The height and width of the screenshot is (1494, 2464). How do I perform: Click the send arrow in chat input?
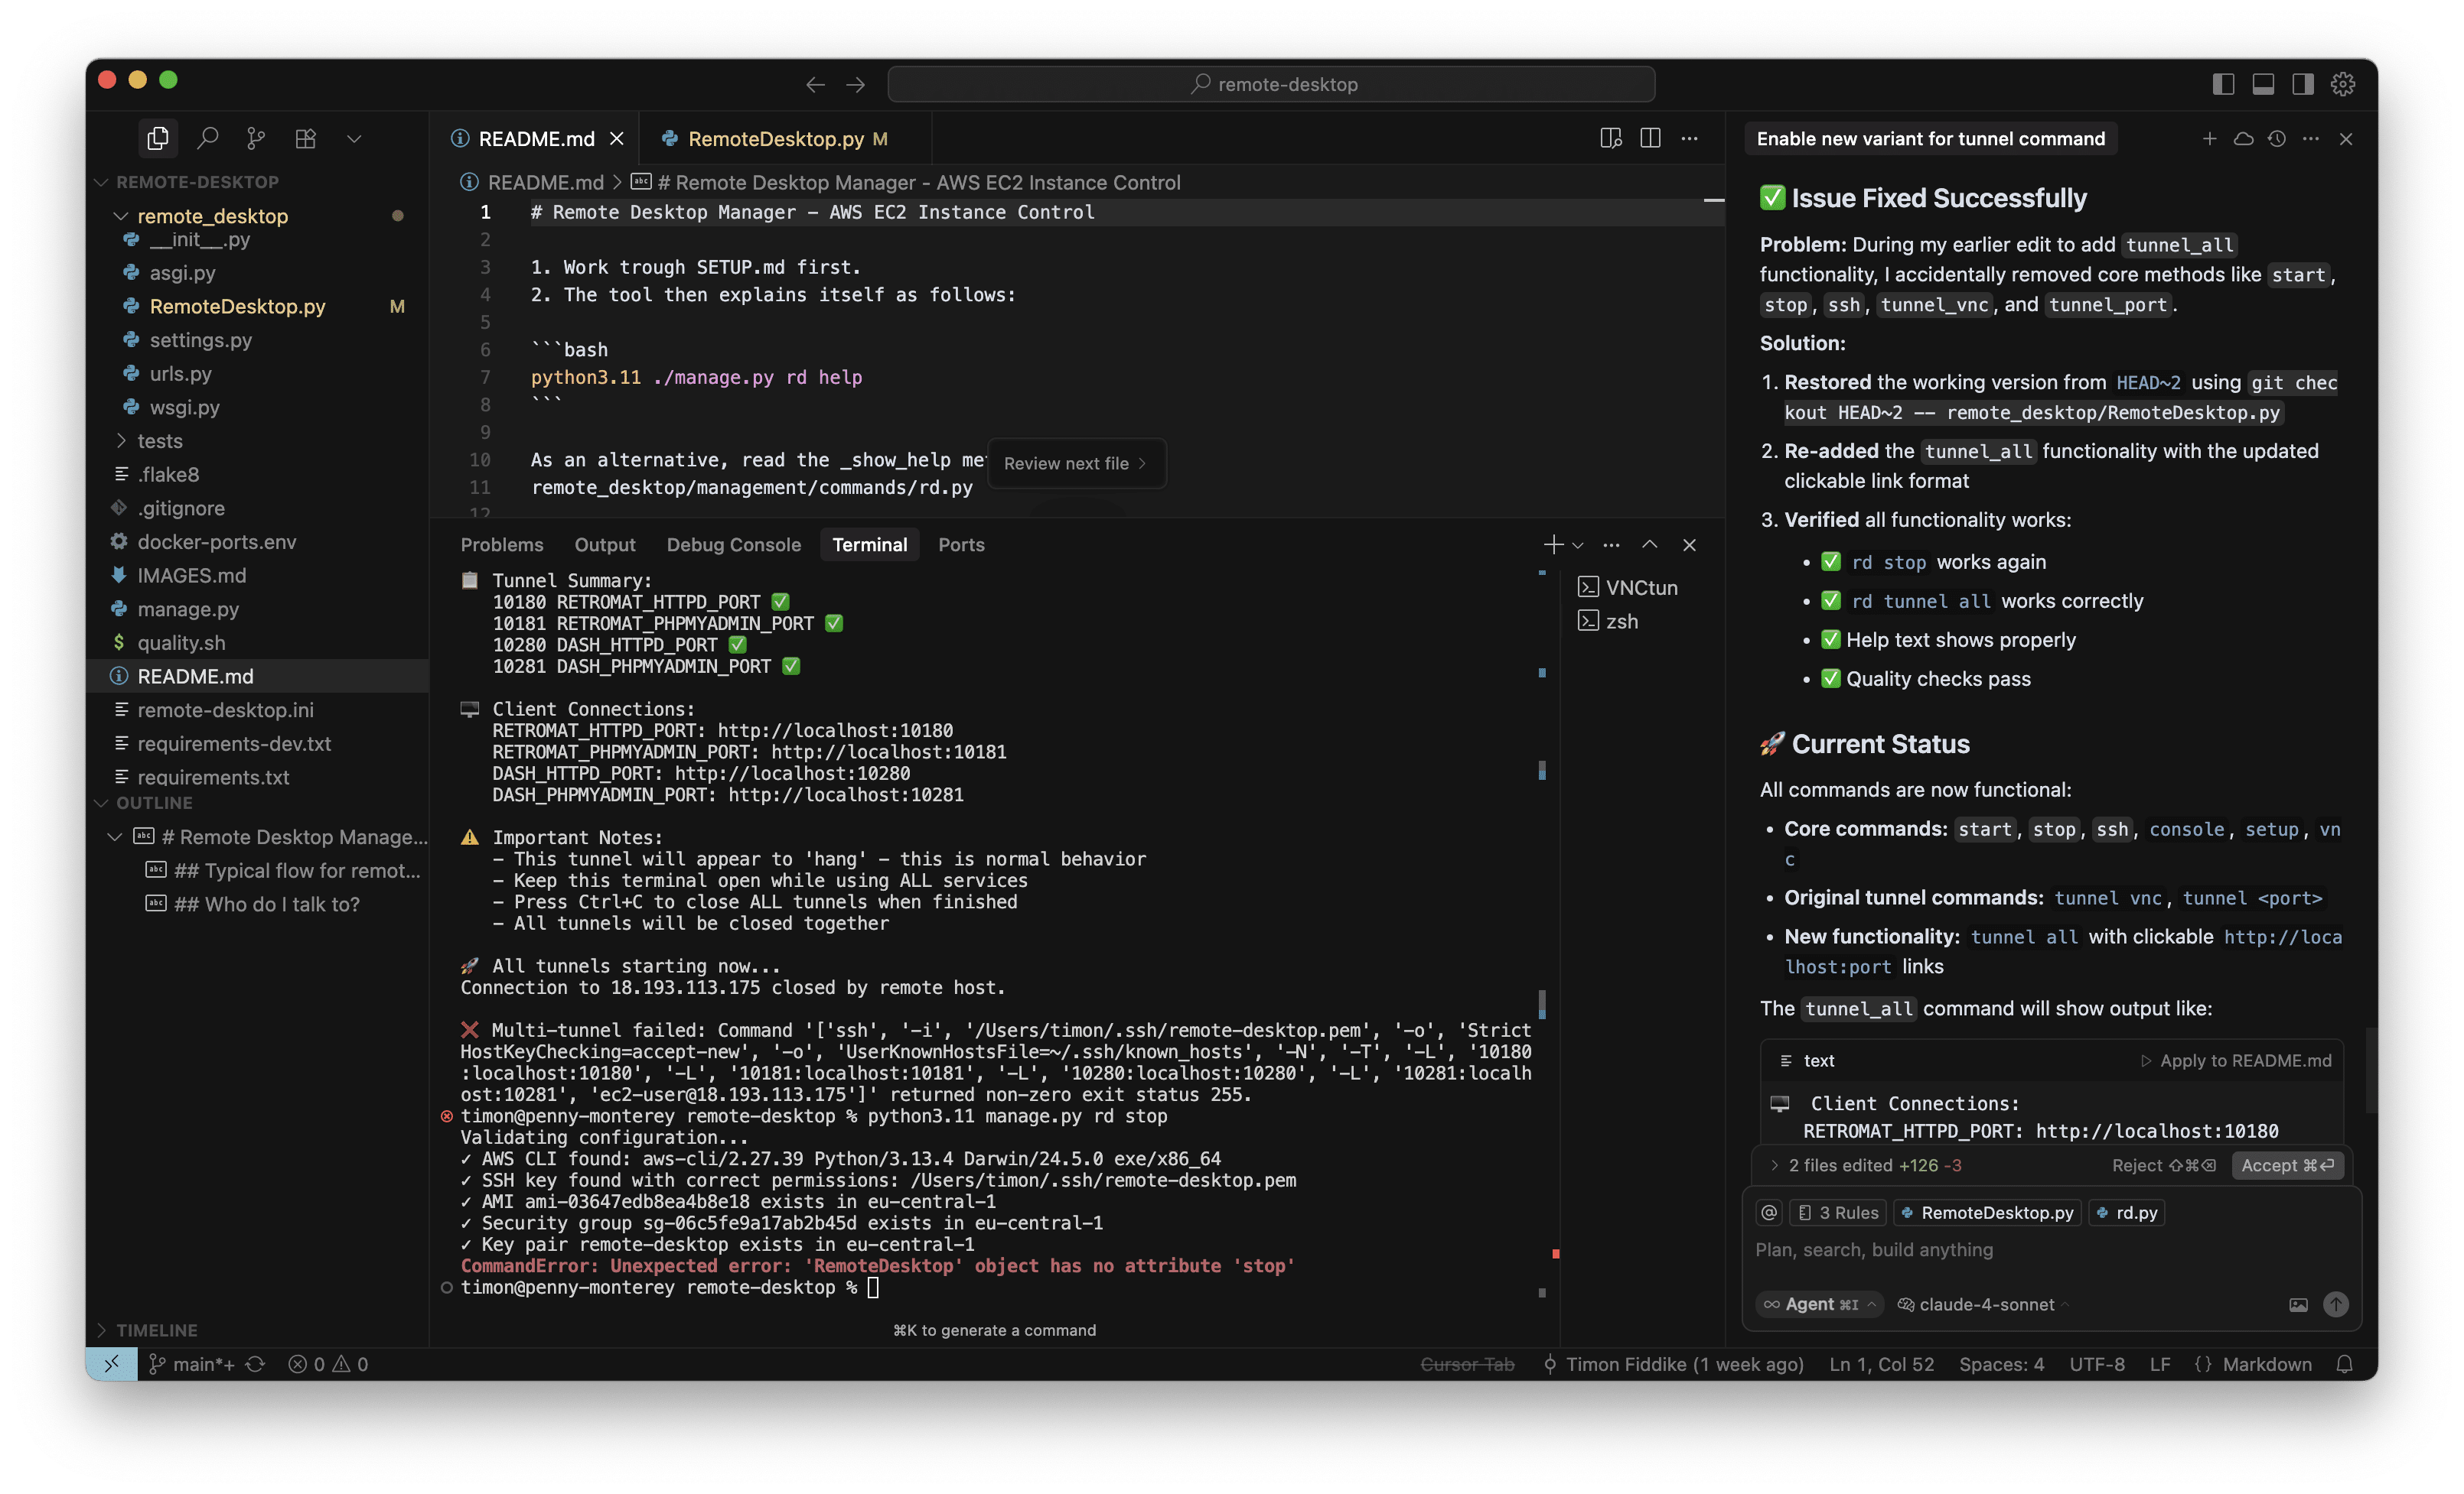click(x=2336, y=1304)
